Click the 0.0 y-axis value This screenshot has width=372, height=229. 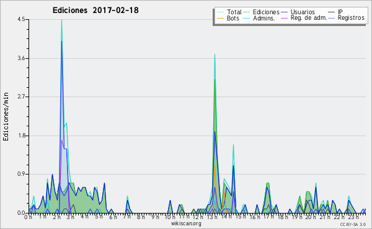21,213
